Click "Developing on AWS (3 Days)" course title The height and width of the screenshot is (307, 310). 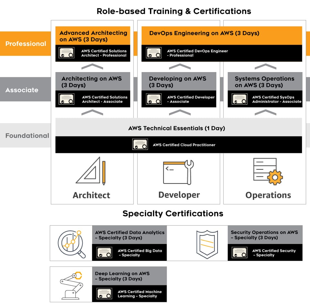[177, 82]
